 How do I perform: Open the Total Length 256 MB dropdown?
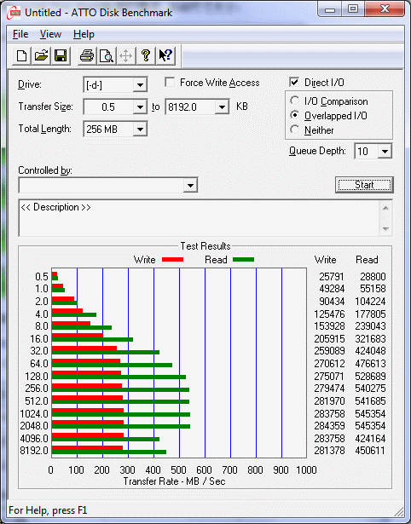140,130
